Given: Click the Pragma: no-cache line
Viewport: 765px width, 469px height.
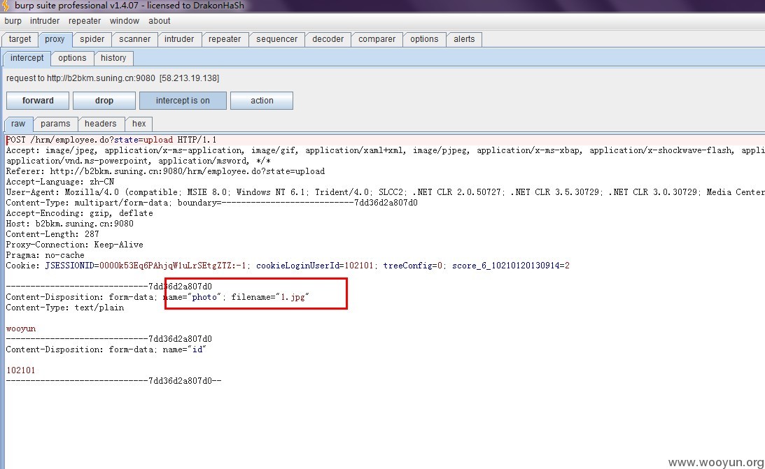Looking at the screenshot, I should coord(45,255).
